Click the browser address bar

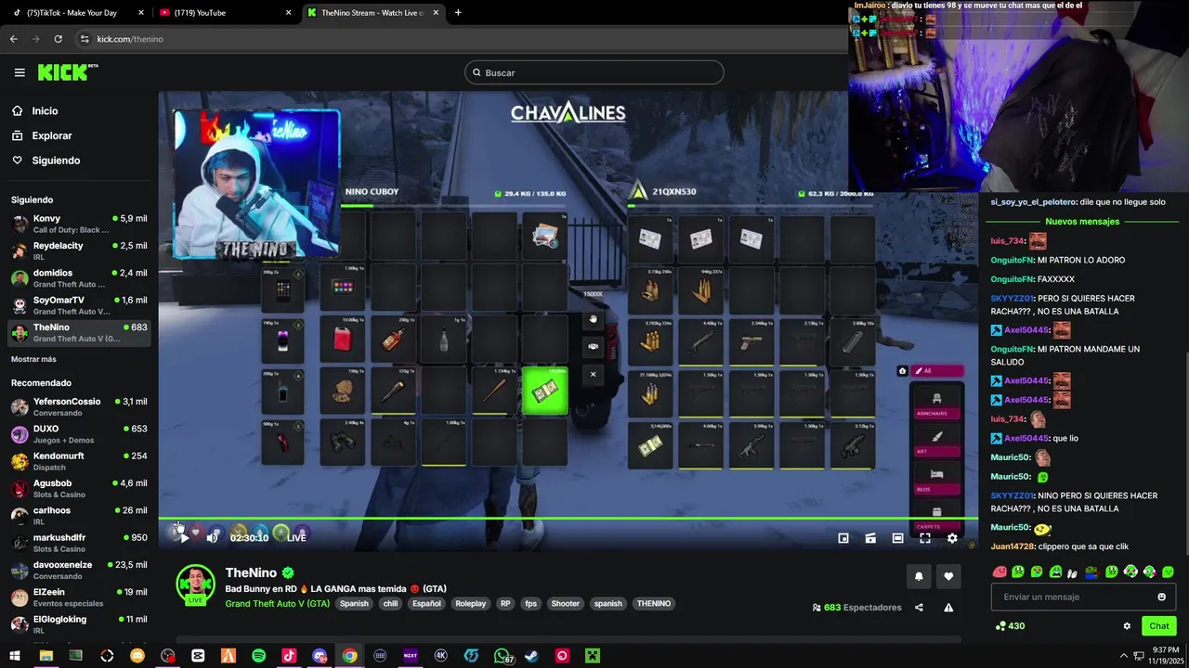point(455,39)
